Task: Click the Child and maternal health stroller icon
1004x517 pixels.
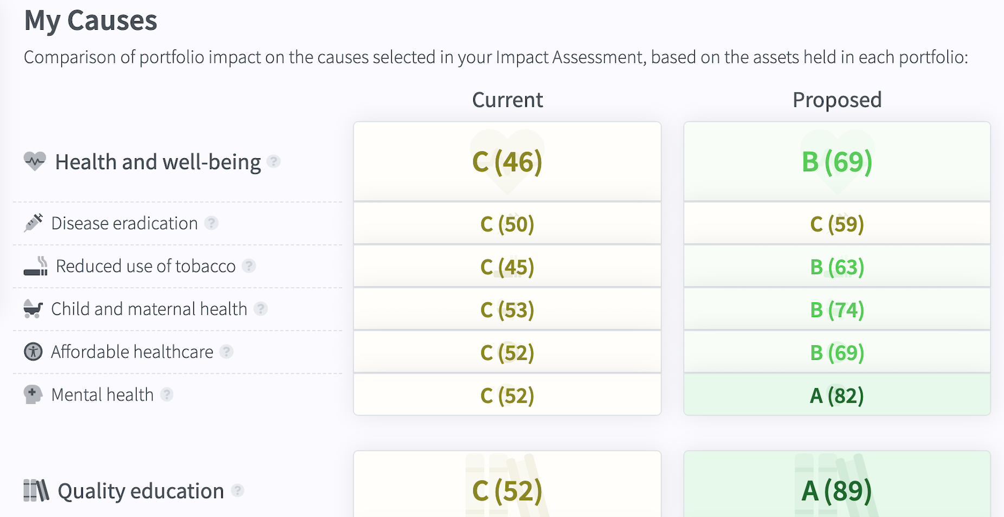Action: (x=33, y=309)
